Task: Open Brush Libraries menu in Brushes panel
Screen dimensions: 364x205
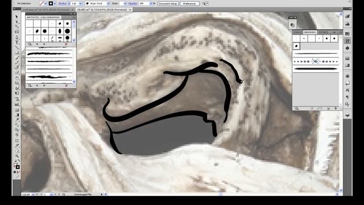Action: [297, 108]
